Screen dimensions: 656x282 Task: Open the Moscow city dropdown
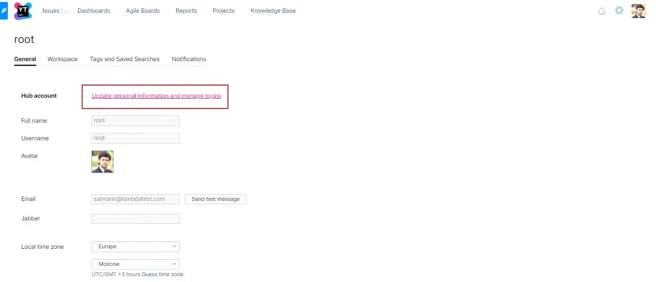click(136, 264)
